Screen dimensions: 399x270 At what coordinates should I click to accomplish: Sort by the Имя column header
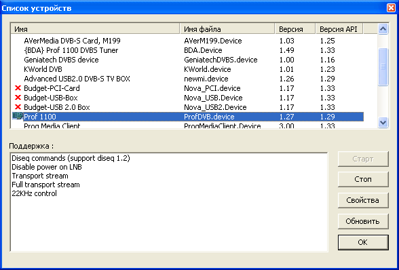tap(95, 29)
